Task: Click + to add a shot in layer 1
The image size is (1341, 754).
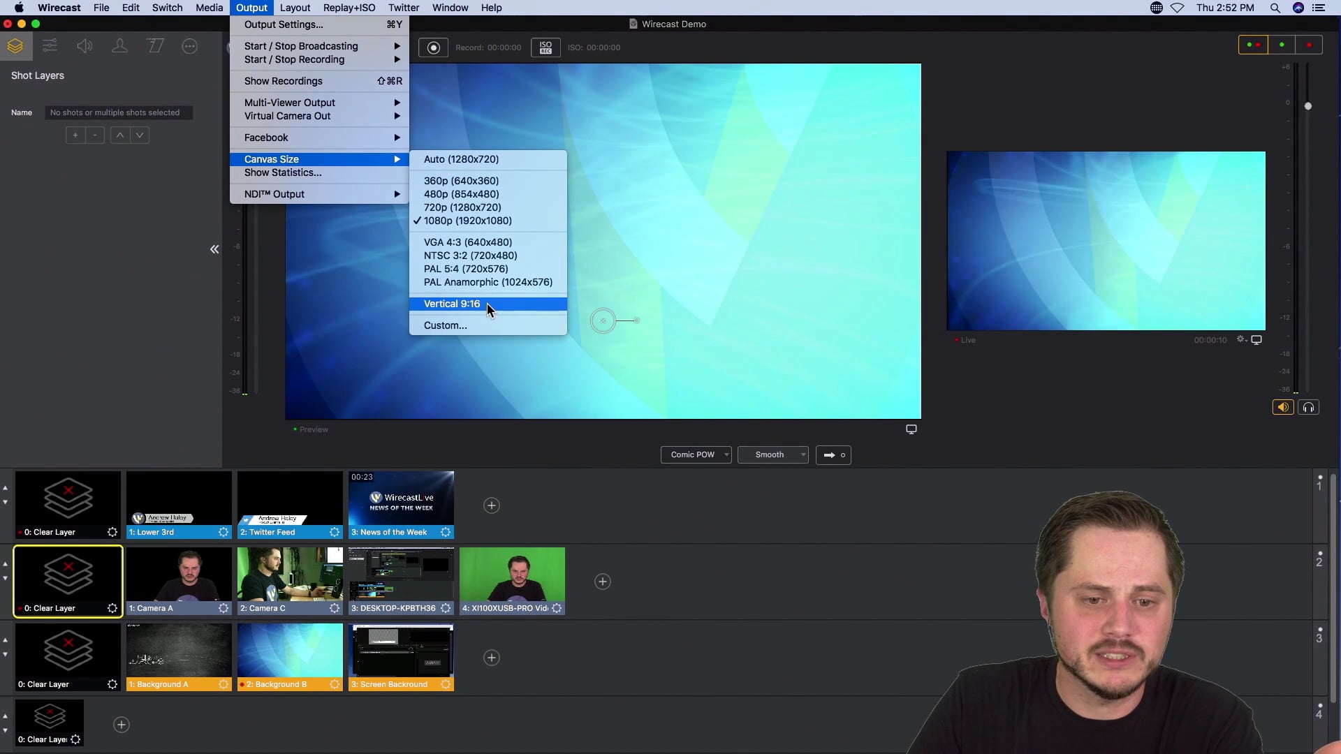Action: click(491, 505)
